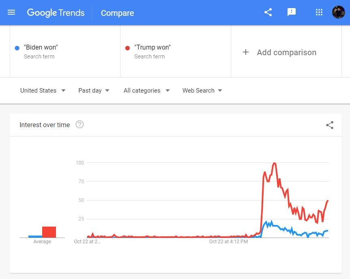This screenshot has height=279, width=350.
Task: Open the Google apps grid
Action: pyautogui.click(x=319, y=12)
